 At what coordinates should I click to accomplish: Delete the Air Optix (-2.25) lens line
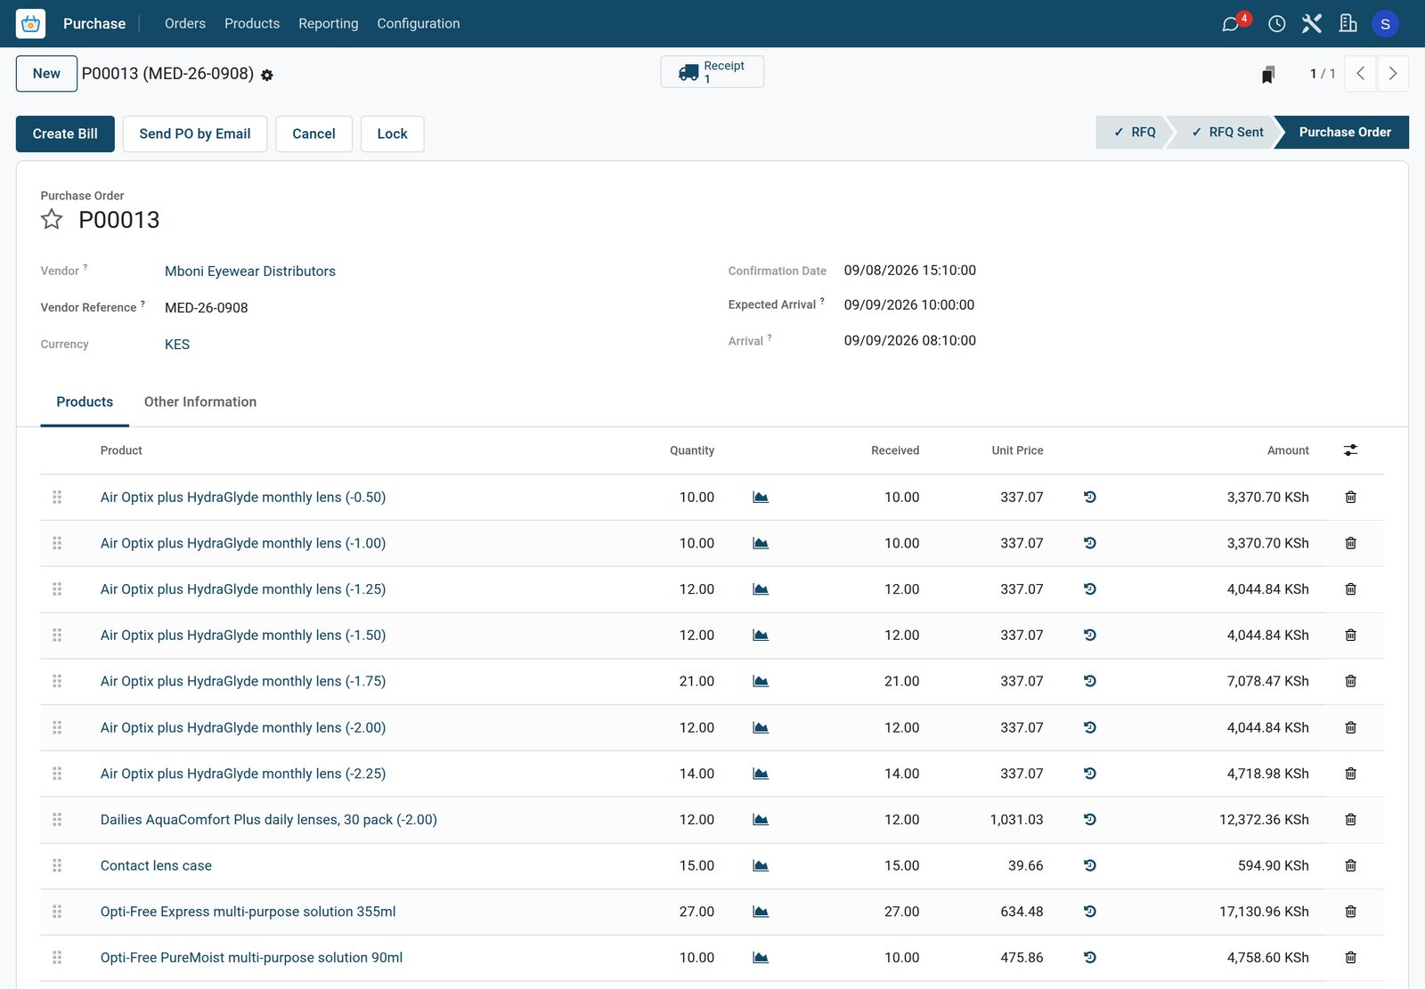click(1351, 774)
